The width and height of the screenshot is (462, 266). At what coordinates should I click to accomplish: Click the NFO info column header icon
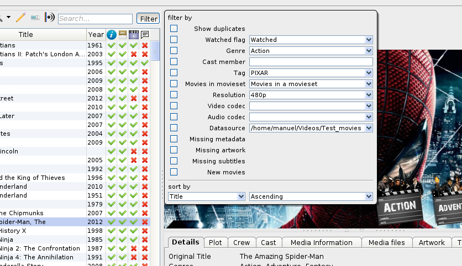click(112, 35)
